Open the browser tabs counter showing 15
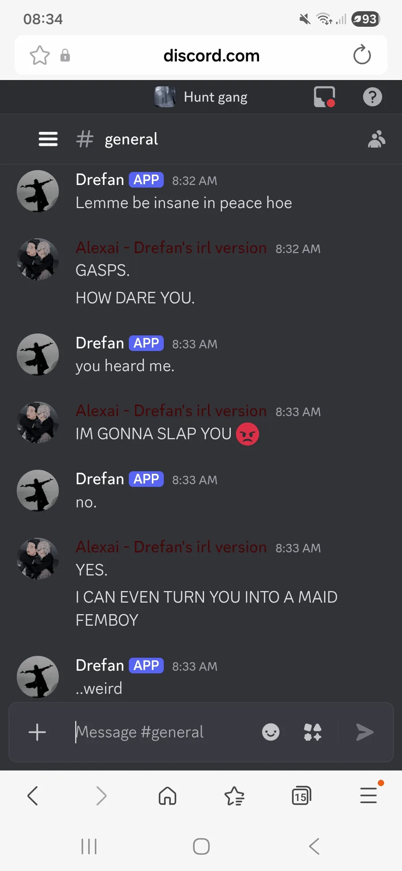Image resolution: width=402 pixels, height=871 pixels. (301, 796)
